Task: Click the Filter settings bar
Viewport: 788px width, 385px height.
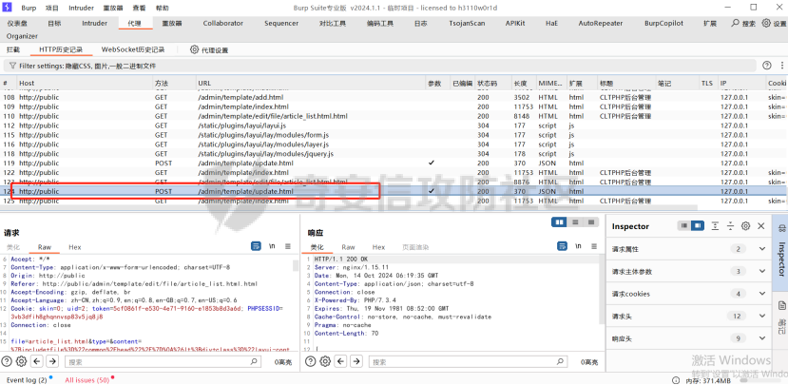Action: tap(379, 66)
